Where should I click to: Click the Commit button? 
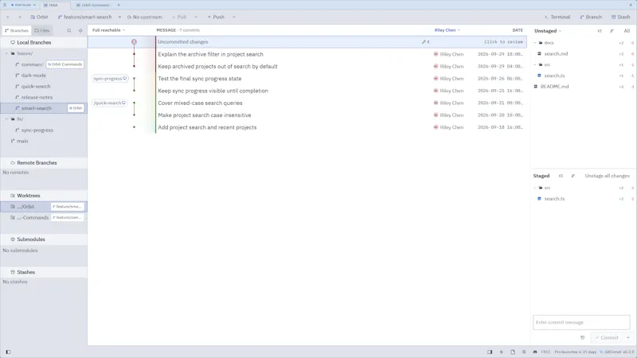[607, 337]
